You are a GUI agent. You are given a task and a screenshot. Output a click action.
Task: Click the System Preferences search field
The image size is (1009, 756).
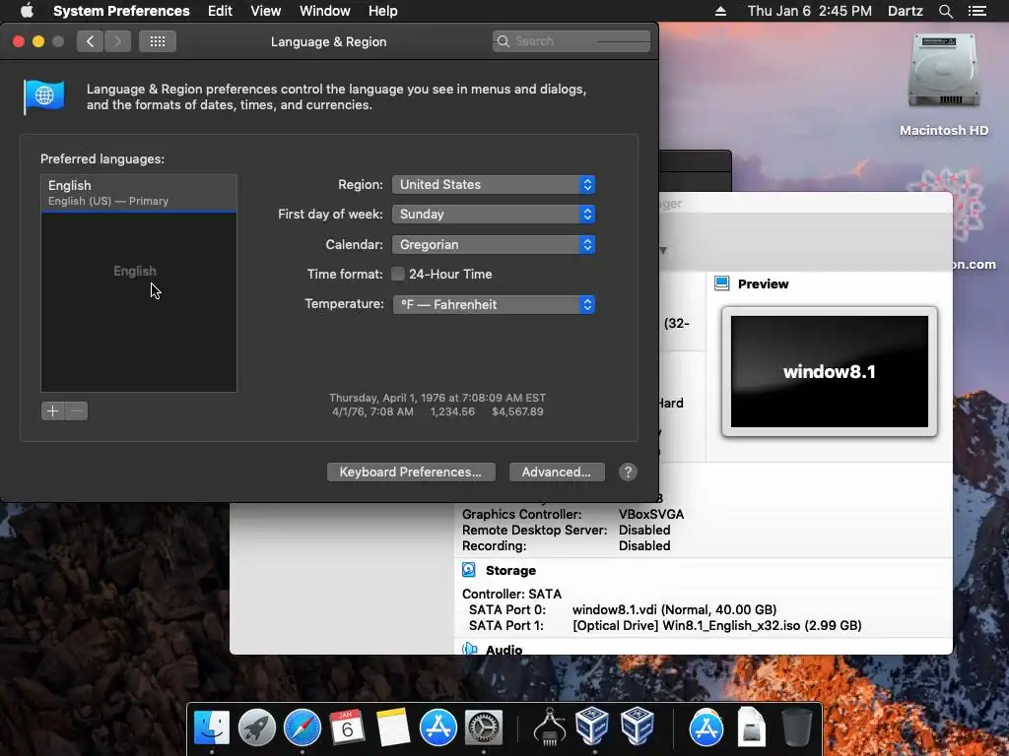tap(572, 41)
